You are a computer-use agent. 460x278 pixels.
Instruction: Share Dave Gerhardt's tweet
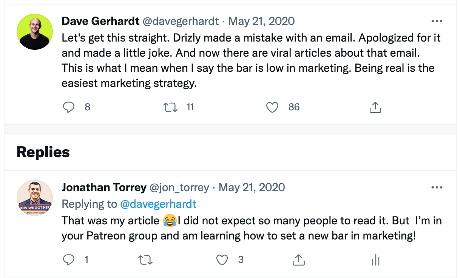click(x=375, y=108)
